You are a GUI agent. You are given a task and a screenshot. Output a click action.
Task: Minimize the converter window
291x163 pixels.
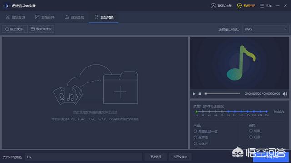[277, 6]
